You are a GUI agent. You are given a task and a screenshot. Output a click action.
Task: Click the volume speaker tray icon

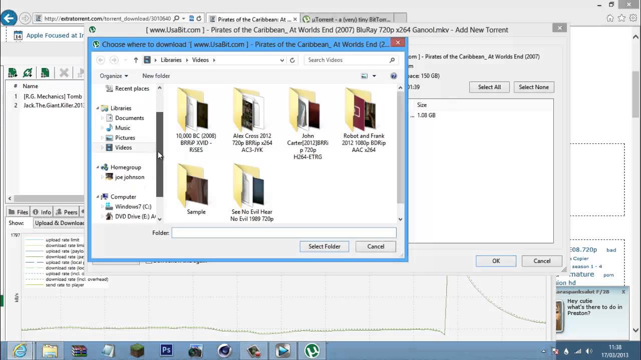[589, 351]
